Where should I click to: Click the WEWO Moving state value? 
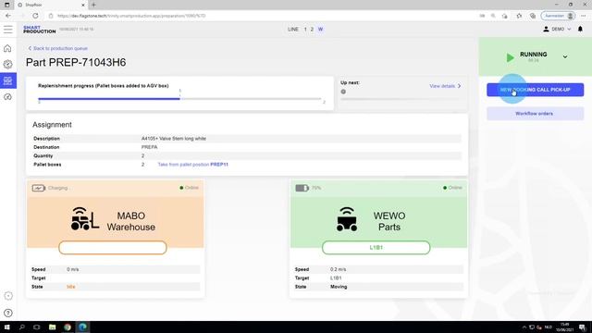point(339,287)
